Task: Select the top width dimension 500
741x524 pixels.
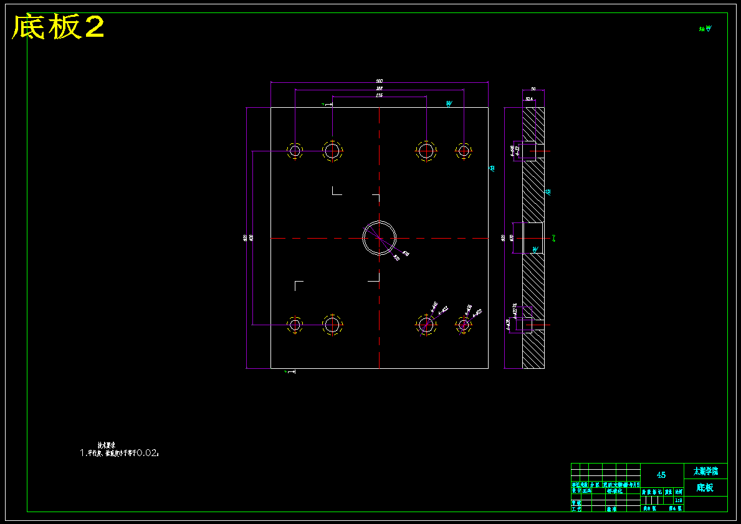Action: [x=379, y=81]
